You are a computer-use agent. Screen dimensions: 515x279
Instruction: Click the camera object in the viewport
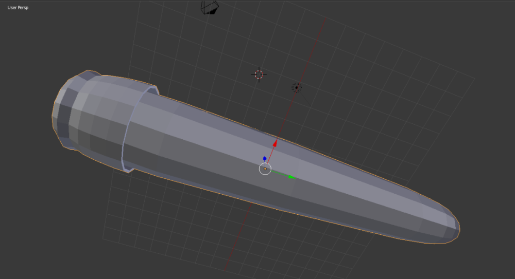(x=210, y=7)
